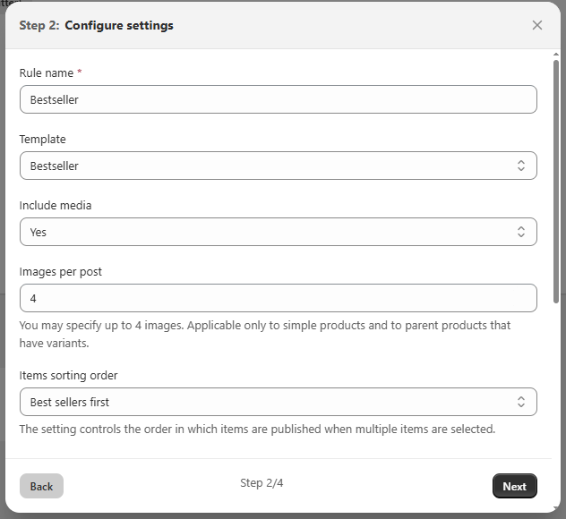Click the Step 2/4 progress indicator
The height and width of the screenshot is (519, 566).
(262, 483)
